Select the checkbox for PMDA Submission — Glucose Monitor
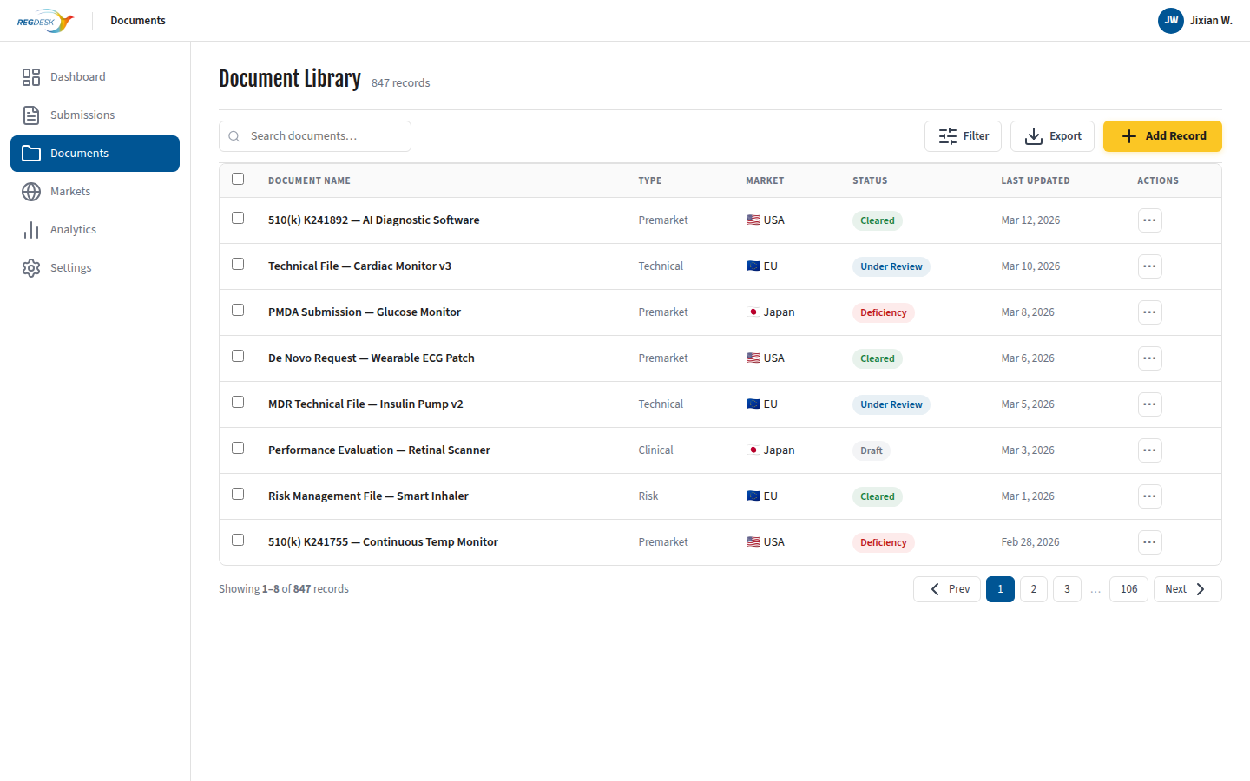The image size is (1250, 781). coord(238,310)
